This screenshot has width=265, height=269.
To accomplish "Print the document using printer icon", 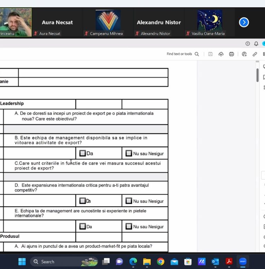I will tap(232, 54).
